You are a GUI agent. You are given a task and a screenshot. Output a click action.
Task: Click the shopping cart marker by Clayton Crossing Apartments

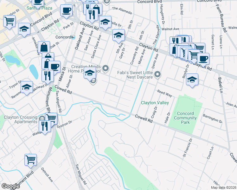click(x=51, y=118)
